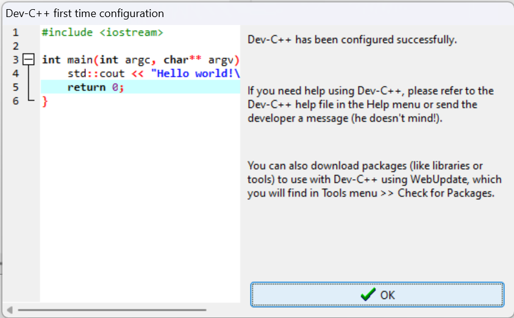Click the horizontal scrollbar under code preview

click(112, 309)
